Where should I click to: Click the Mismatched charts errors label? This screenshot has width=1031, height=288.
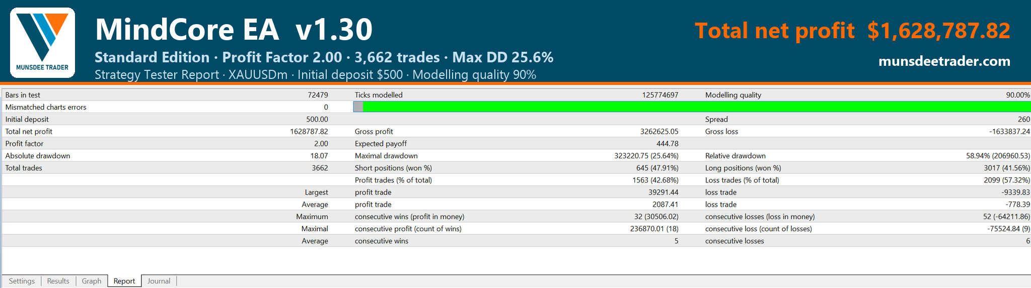tap(46, 107)
